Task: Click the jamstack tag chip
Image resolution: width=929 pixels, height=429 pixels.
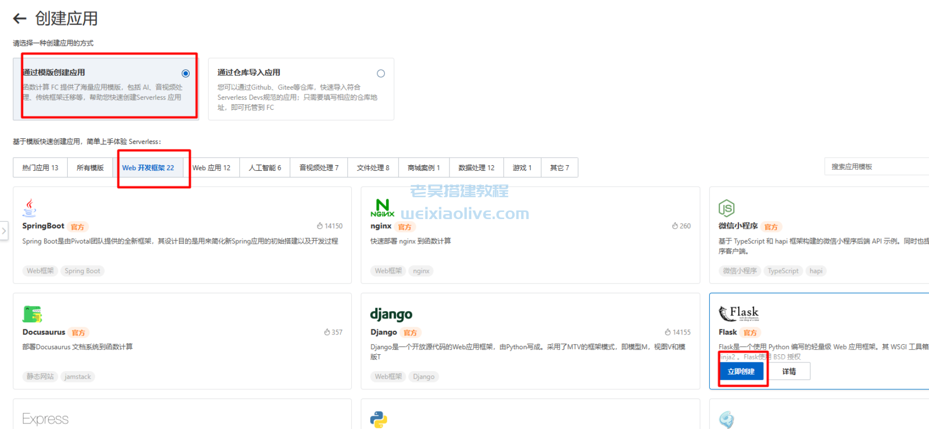Action: tap(78, 377)
